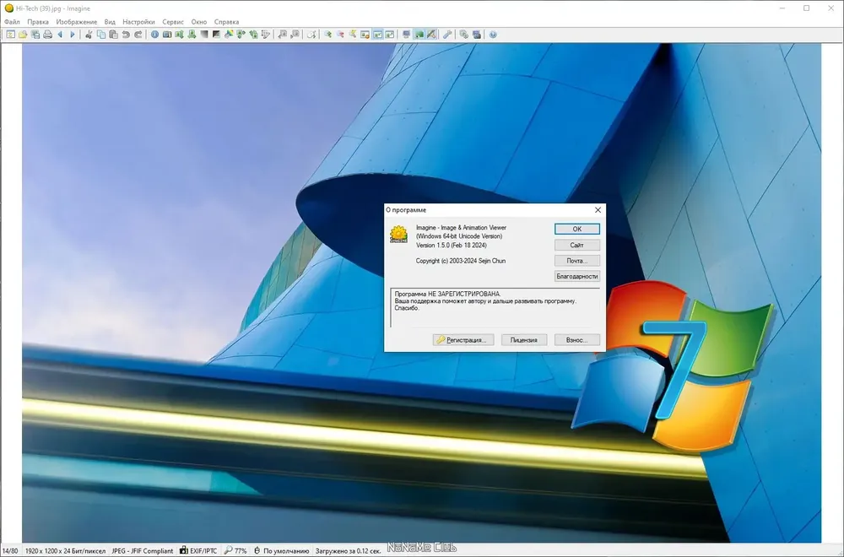Click the Open file folder icon
844x557 pixels.
pos(23,35)
